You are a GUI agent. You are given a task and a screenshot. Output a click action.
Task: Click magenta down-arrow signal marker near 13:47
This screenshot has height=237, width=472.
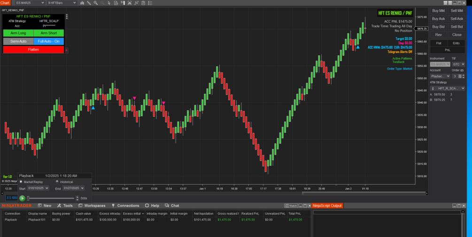[x=134, y=98]
